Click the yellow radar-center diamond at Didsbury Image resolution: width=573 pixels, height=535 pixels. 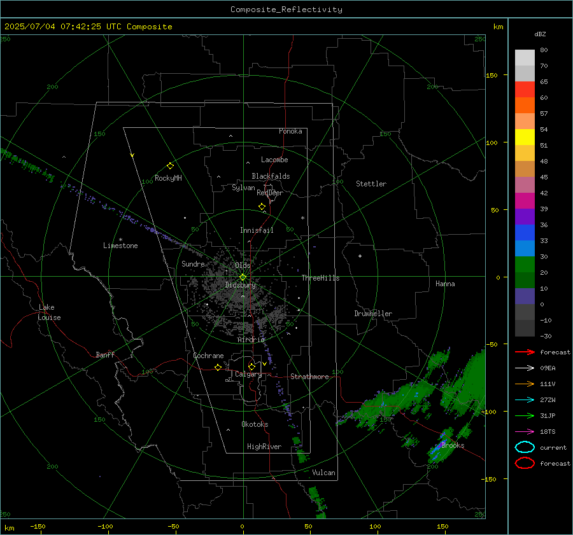(243, 277)
